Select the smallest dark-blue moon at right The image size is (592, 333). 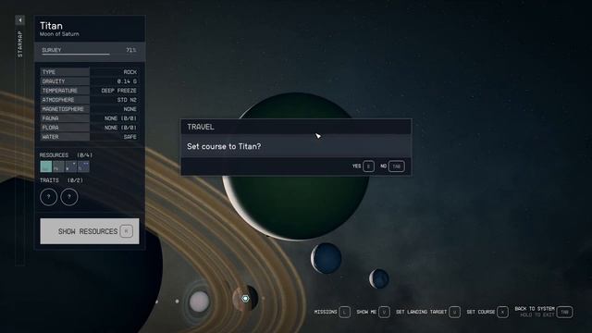[379, 279]
